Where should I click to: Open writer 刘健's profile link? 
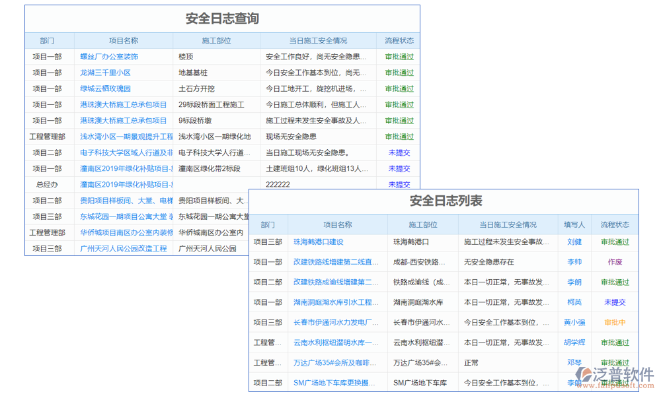point(574,242)
